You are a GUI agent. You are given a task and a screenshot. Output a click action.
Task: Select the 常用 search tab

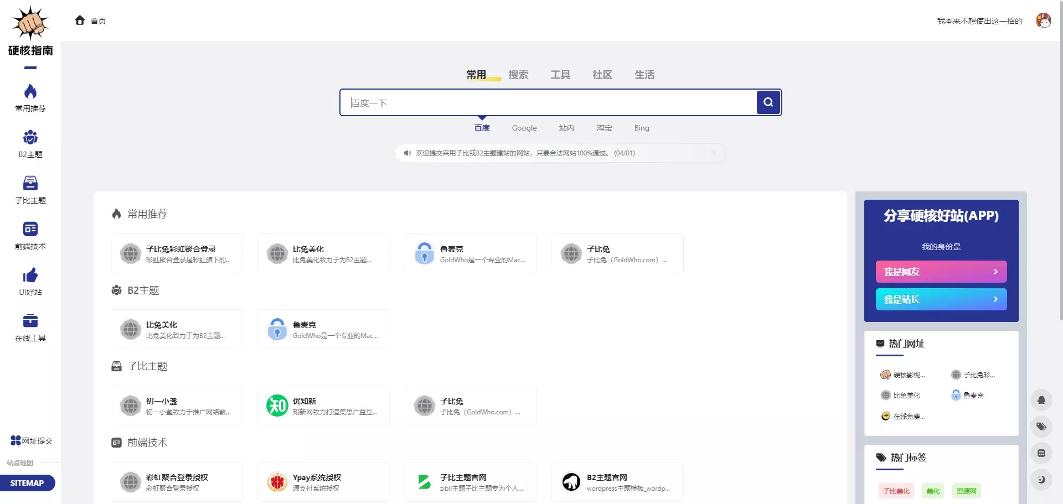click(476, 75)
